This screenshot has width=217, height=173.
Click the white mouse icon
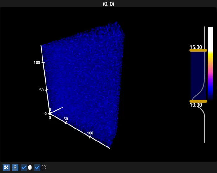[x=30, y=167]
